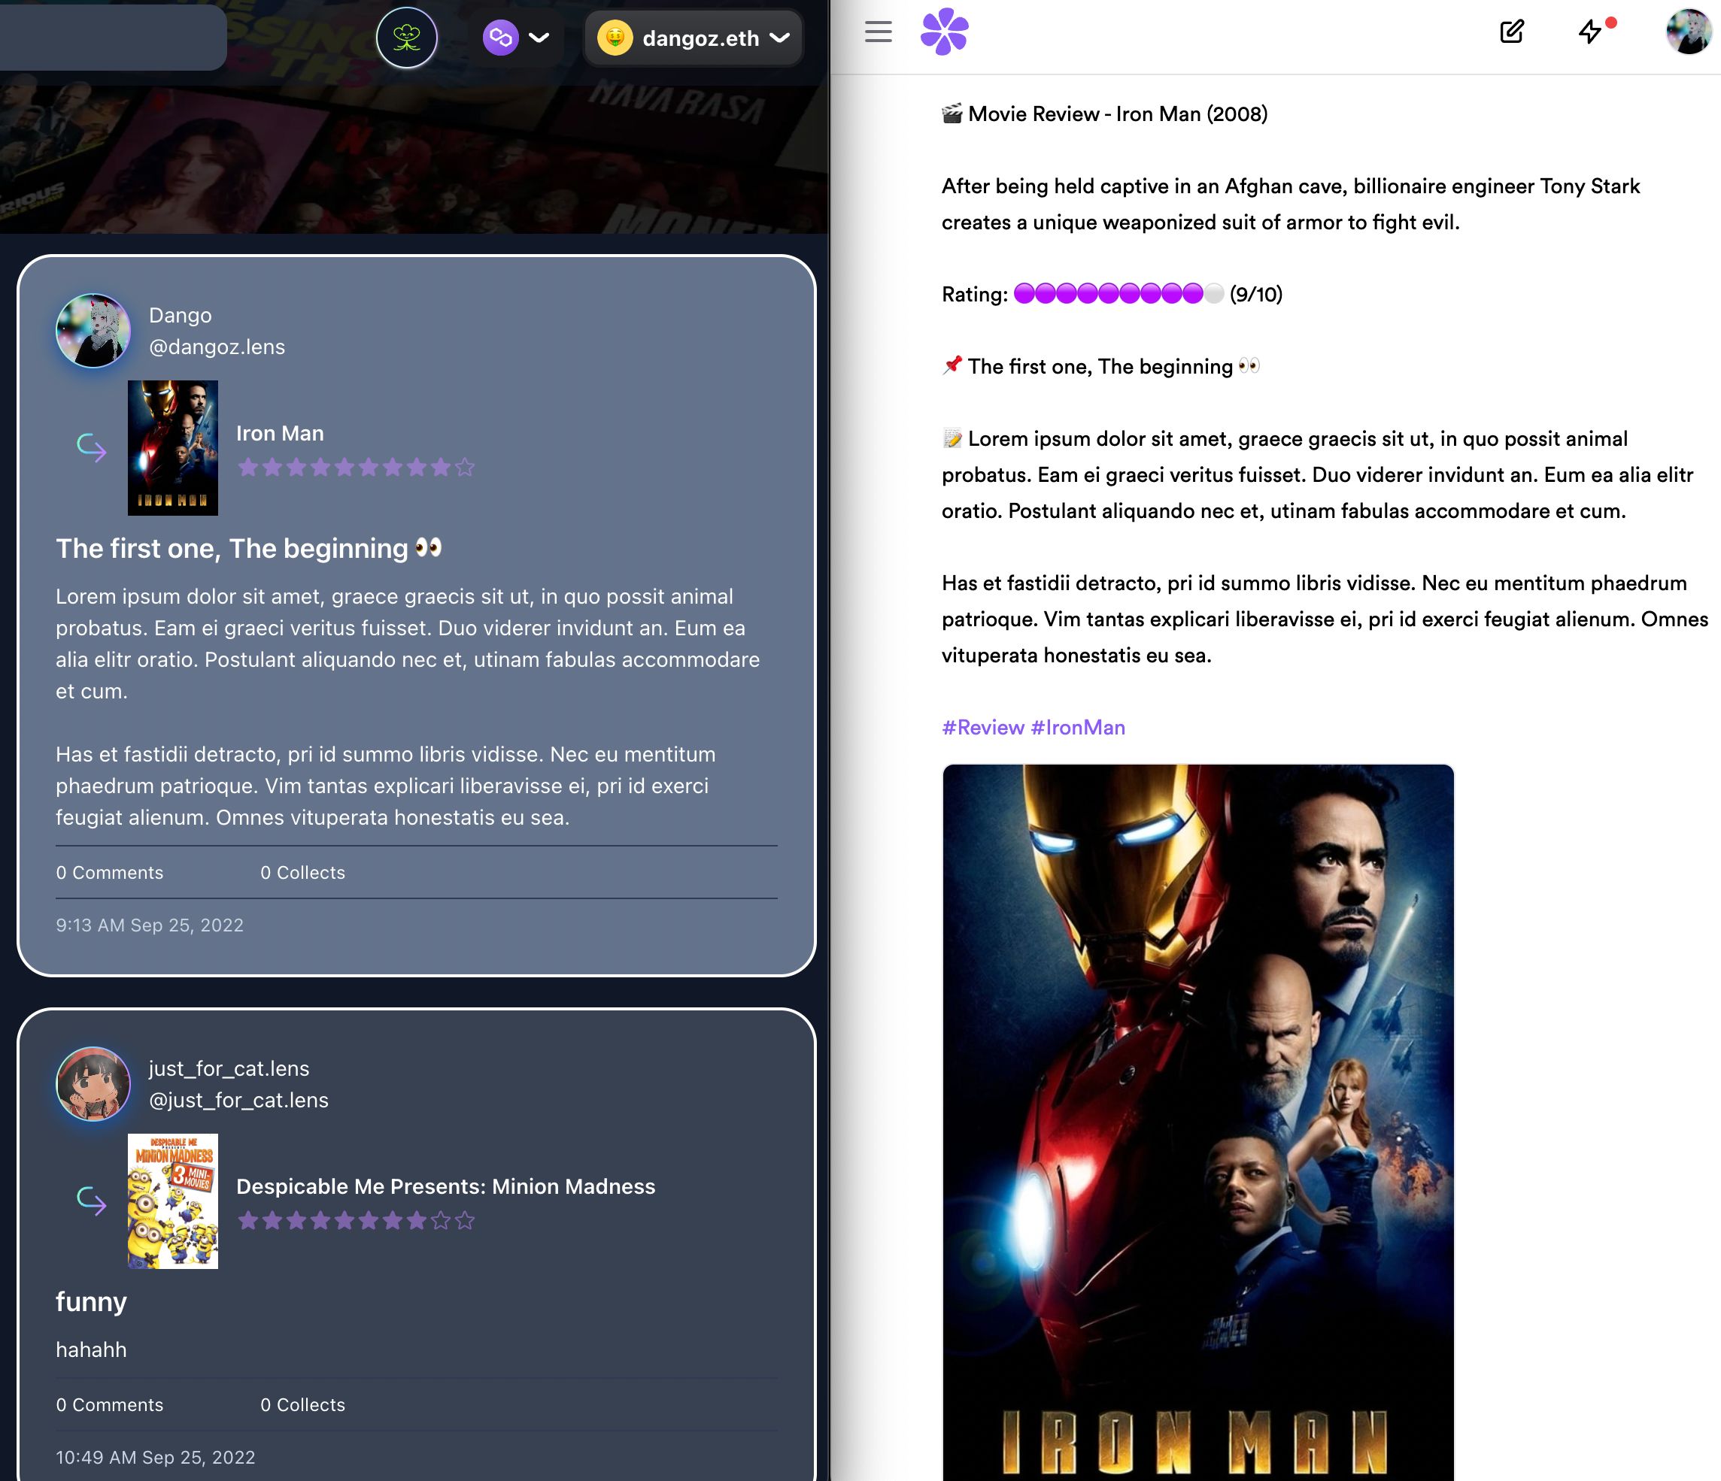This screenshot has height=1481, width=1721.
Task: Open the dangoz.eth wallet dropdown
Action: [x=694, y=38]
